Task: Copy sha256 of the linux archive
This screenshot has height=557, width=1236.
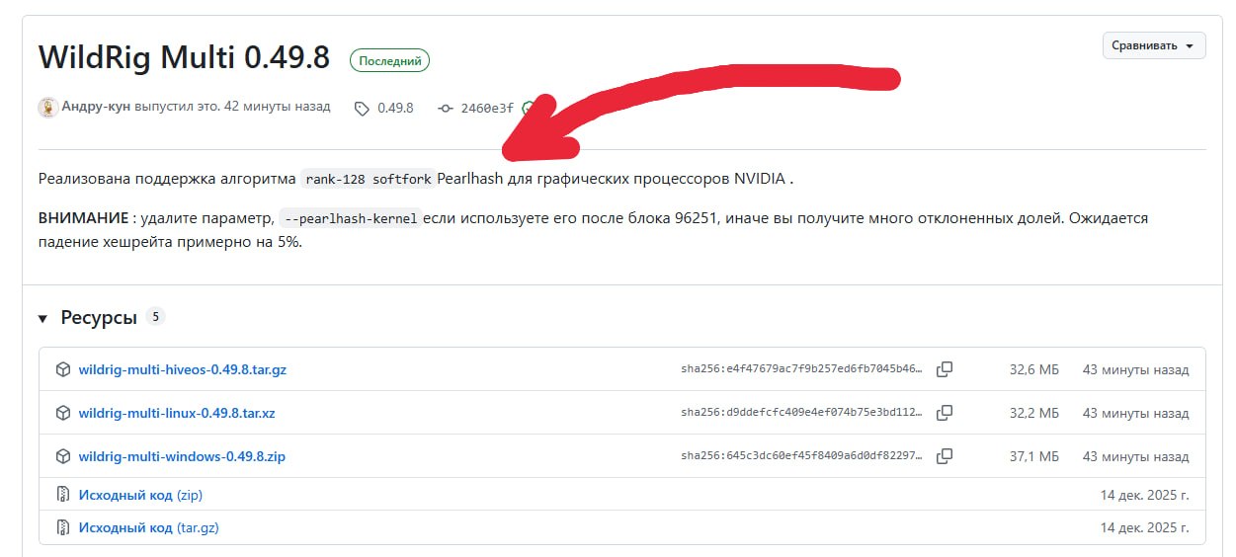Action: tap(945, 413)
